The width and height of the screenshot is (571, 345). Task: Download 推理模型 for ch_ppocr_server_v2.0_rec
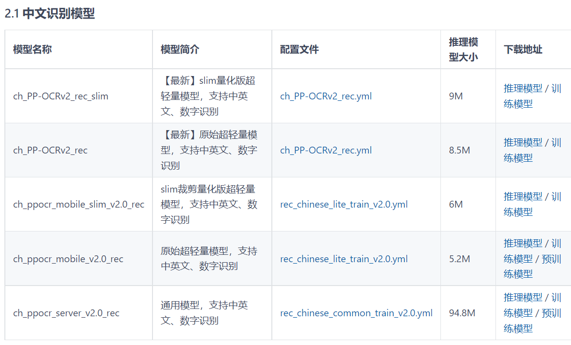click(523, 297)
